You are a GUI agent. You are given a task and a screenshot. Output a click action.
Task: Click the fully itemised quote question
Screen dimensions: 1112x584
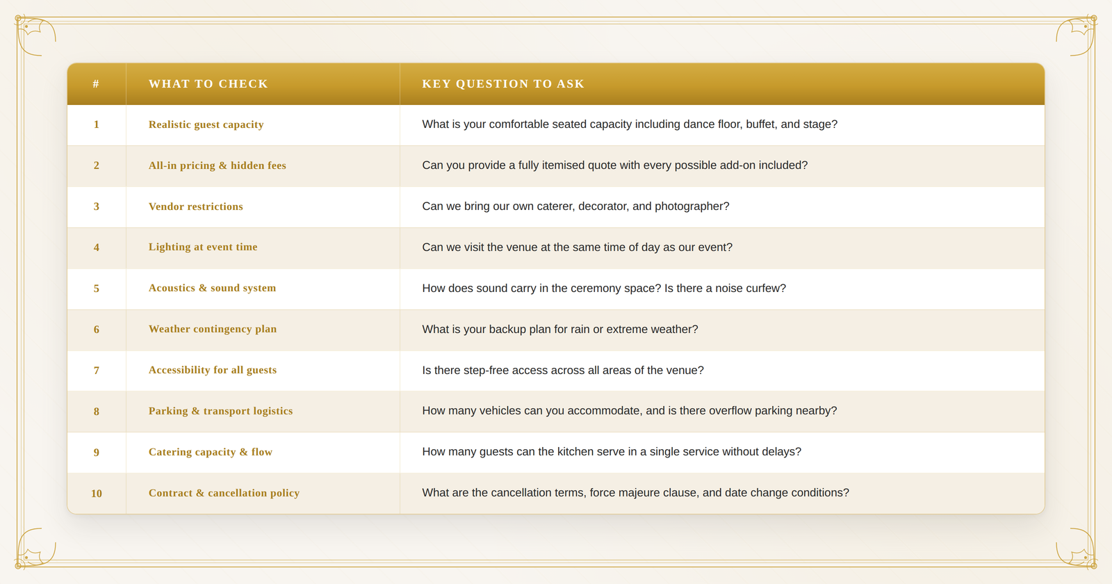coord(615,165)
